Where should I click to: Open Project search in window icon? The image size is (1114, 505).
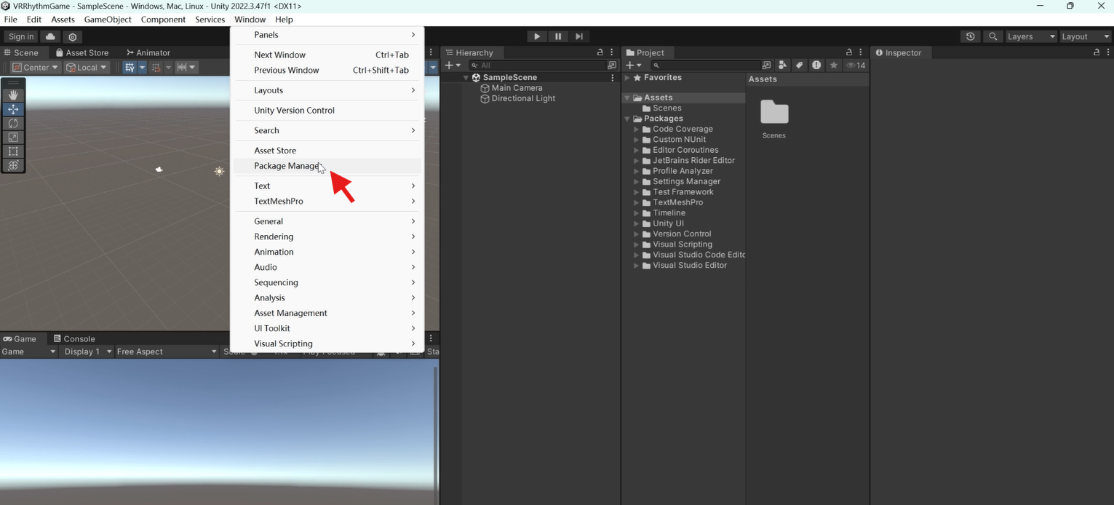(x=766, y=65)
